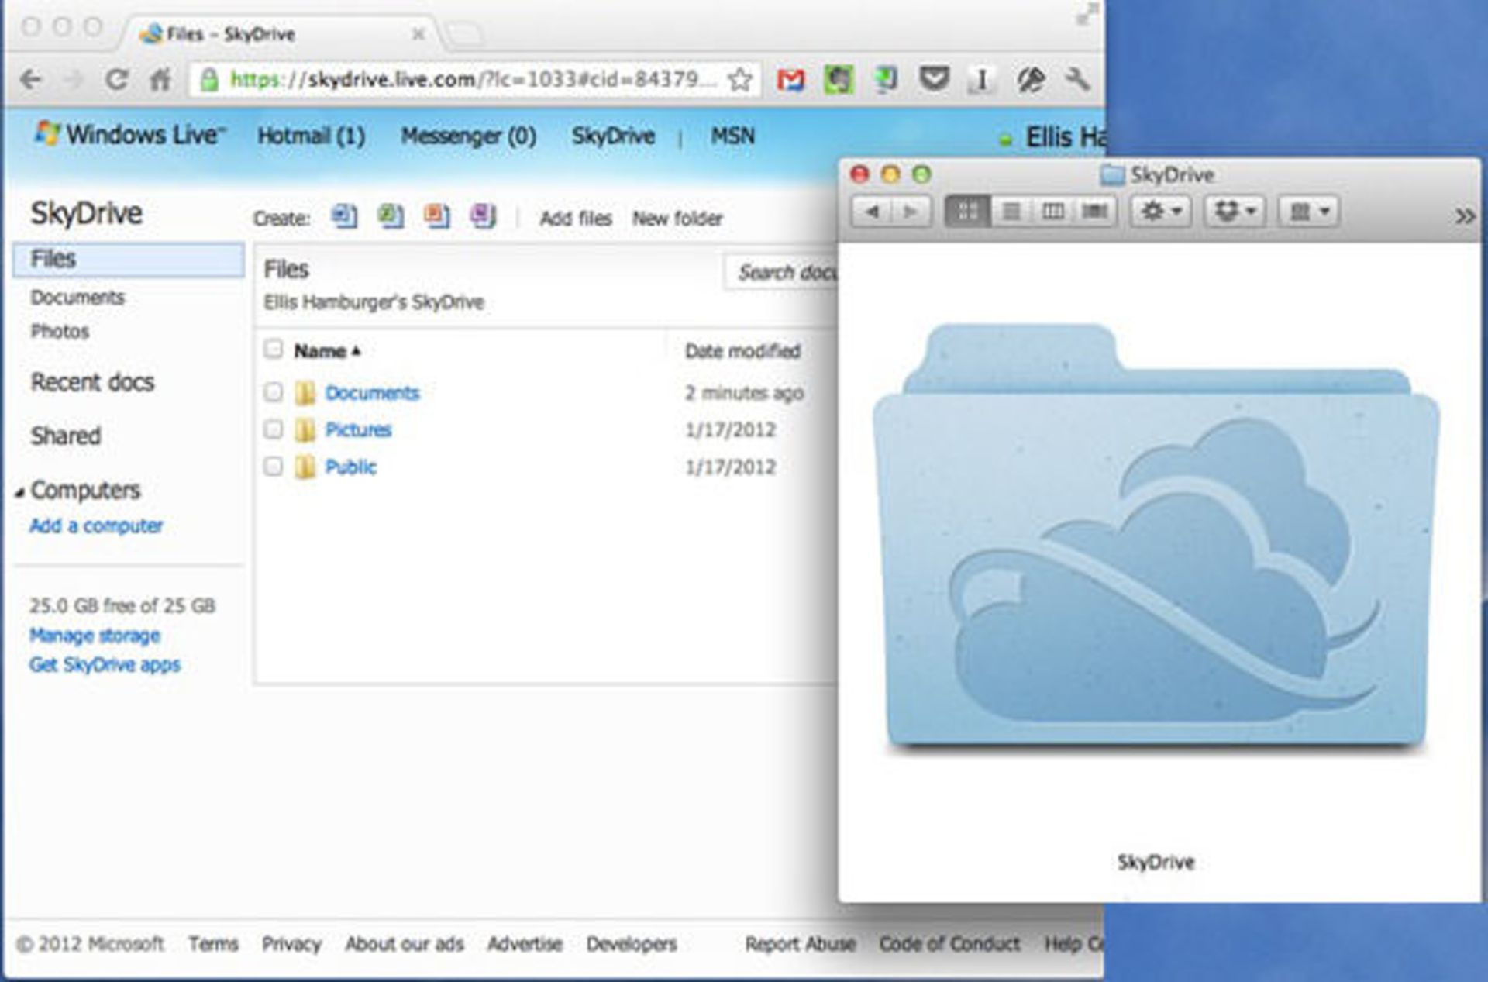The image size is (1488, 982).
Task: Switch Finder to column view
Action: (1052, 211)
